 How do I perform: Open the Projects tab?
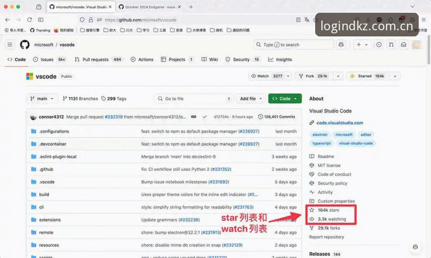click(x=177, y=59)
